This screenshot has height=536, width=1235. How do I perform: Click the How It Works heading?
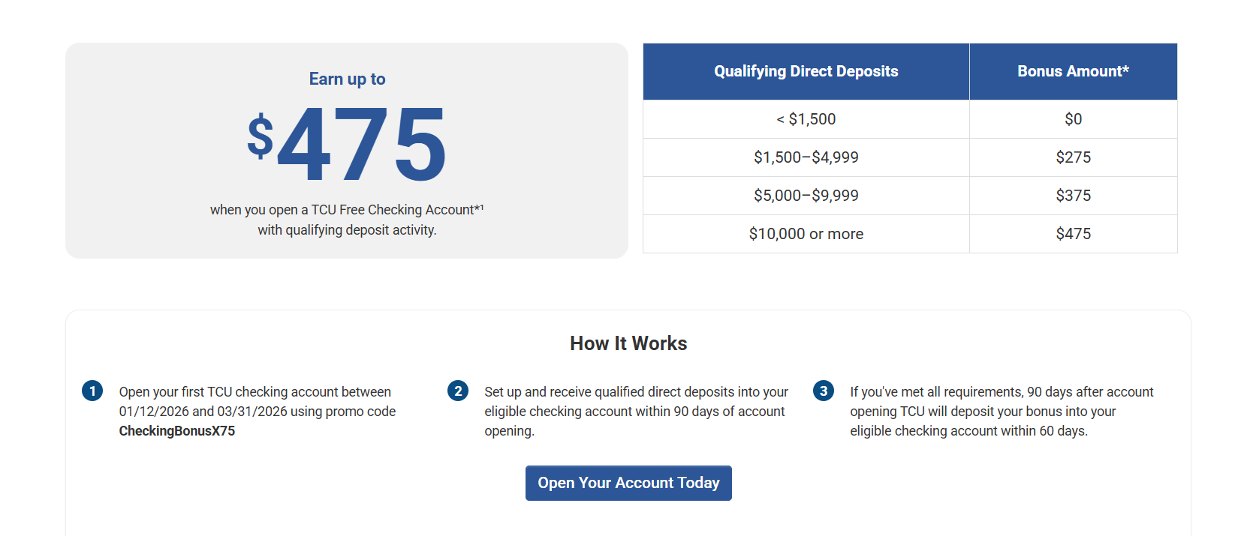(x=628, y=343)
